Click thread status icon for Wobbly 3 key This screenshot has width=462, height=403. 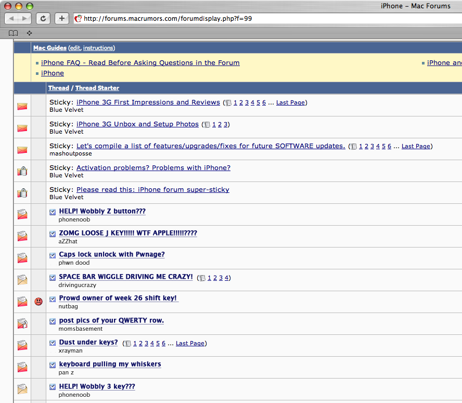(x=22, y=389)
